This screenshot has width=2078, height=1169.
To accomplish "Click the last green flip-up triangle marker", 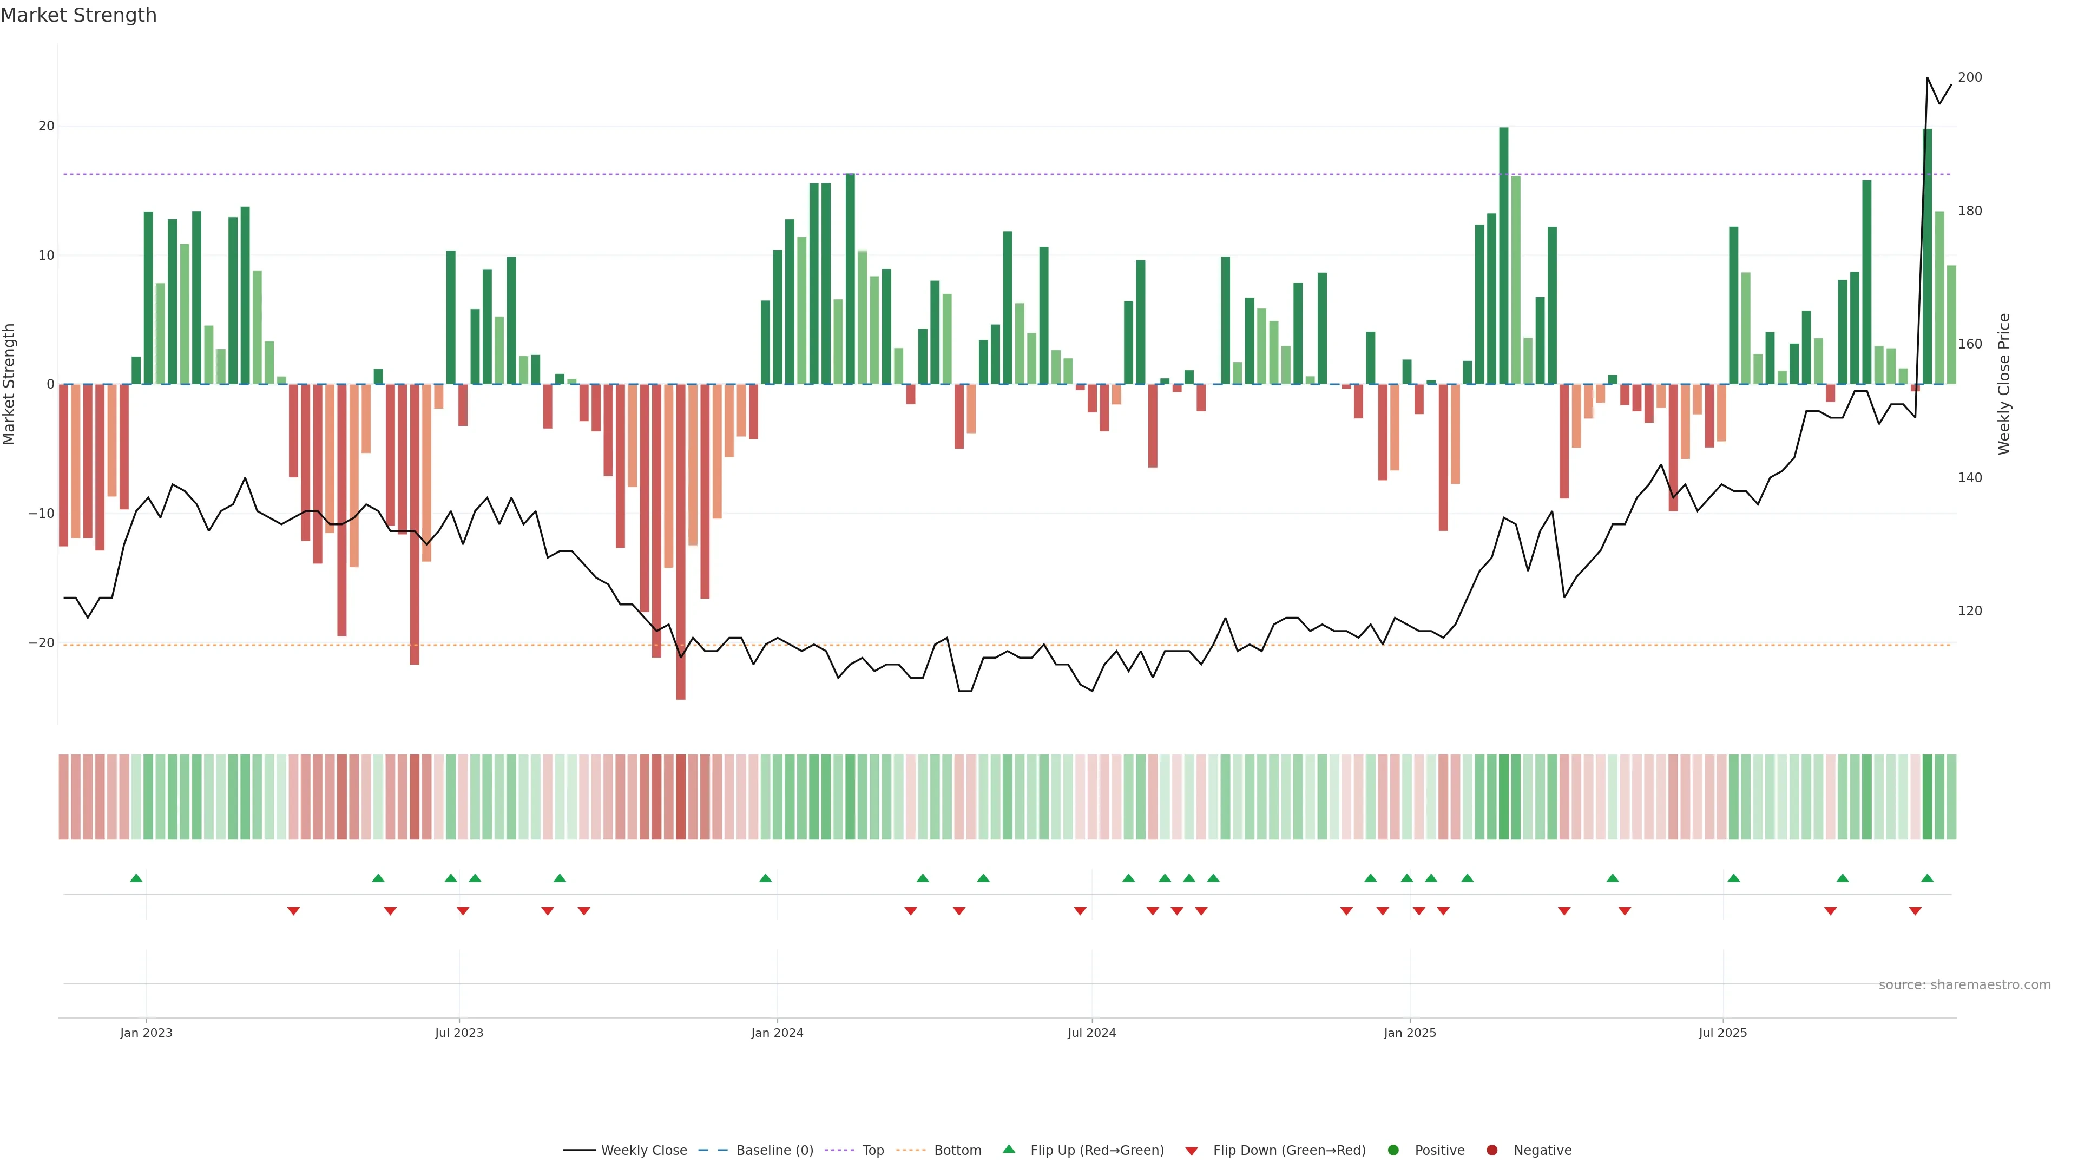I will [1927, 878].
